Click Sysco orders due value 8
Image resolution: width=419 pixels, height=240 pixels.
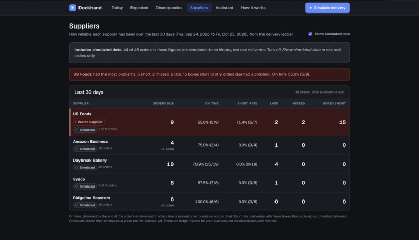tap(172, 183)
